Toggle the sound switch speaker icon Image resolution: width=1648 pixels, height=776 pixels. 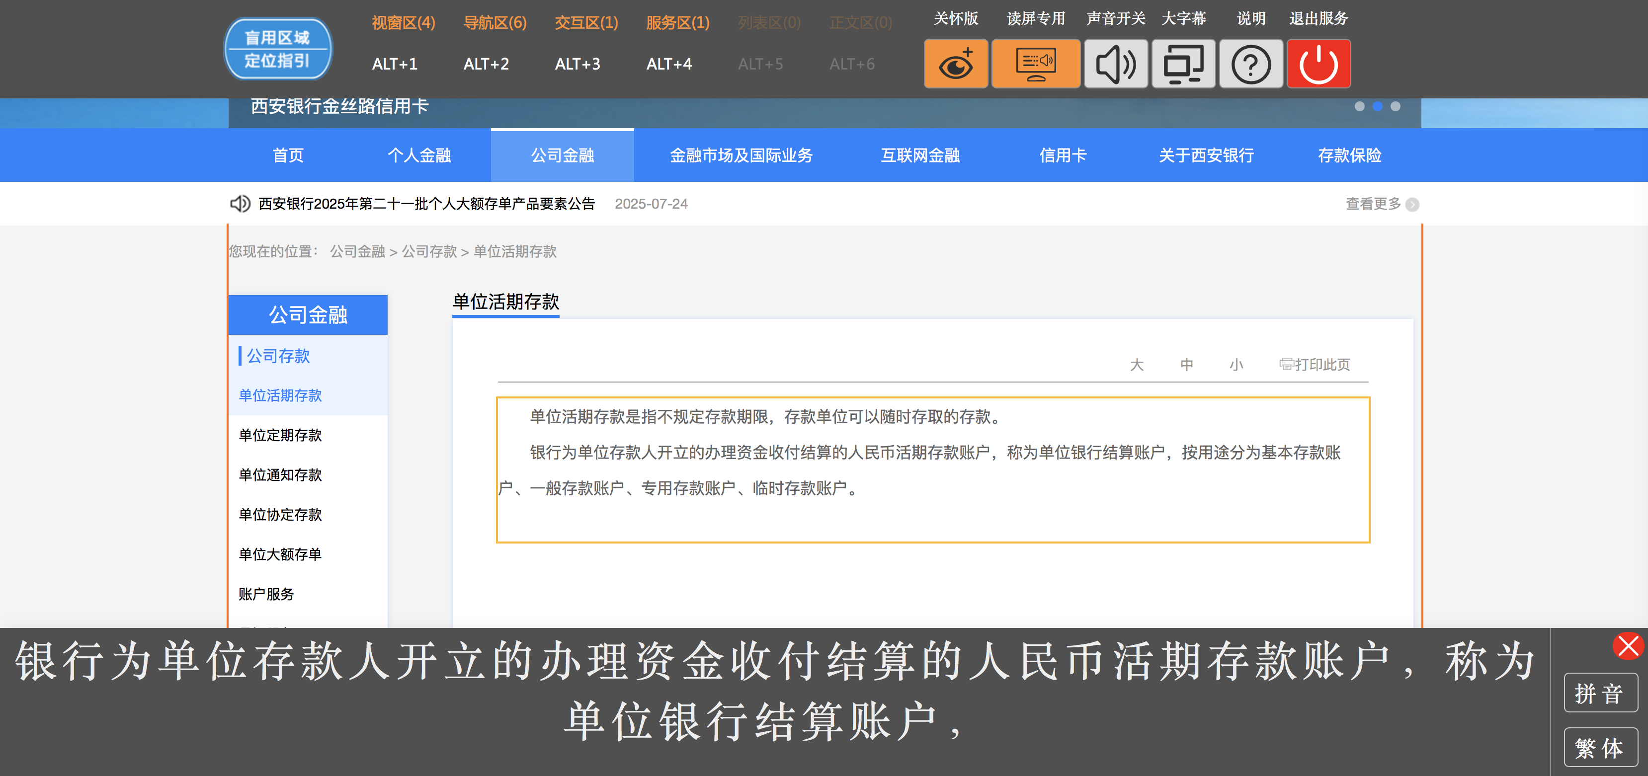click(x=1115, y=63)
